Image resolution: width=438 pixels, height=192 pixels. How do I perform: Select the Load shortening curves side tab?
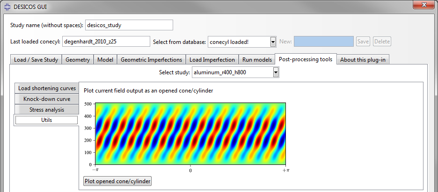[x=47, y=88]
